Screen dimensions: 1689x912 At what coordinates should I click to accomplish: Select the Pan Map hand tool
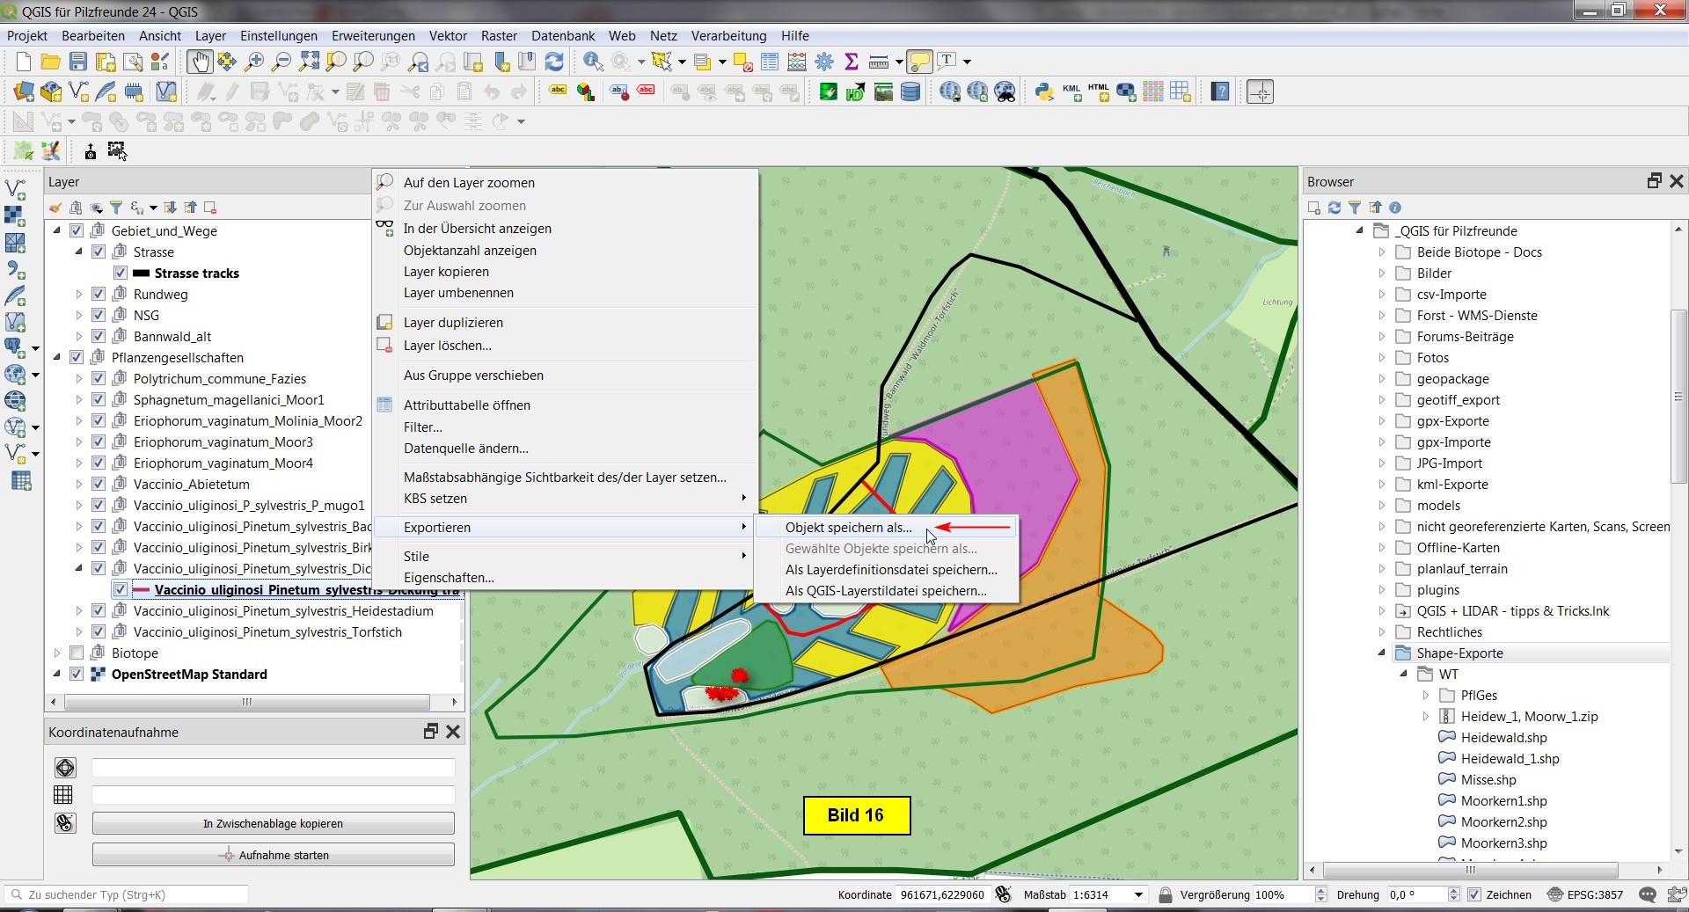point(199,62)
